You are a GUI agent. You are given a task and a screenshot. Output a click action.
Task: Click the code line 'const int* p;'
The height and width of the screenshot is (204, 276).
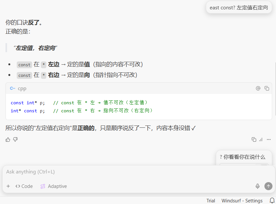[28, 103]
